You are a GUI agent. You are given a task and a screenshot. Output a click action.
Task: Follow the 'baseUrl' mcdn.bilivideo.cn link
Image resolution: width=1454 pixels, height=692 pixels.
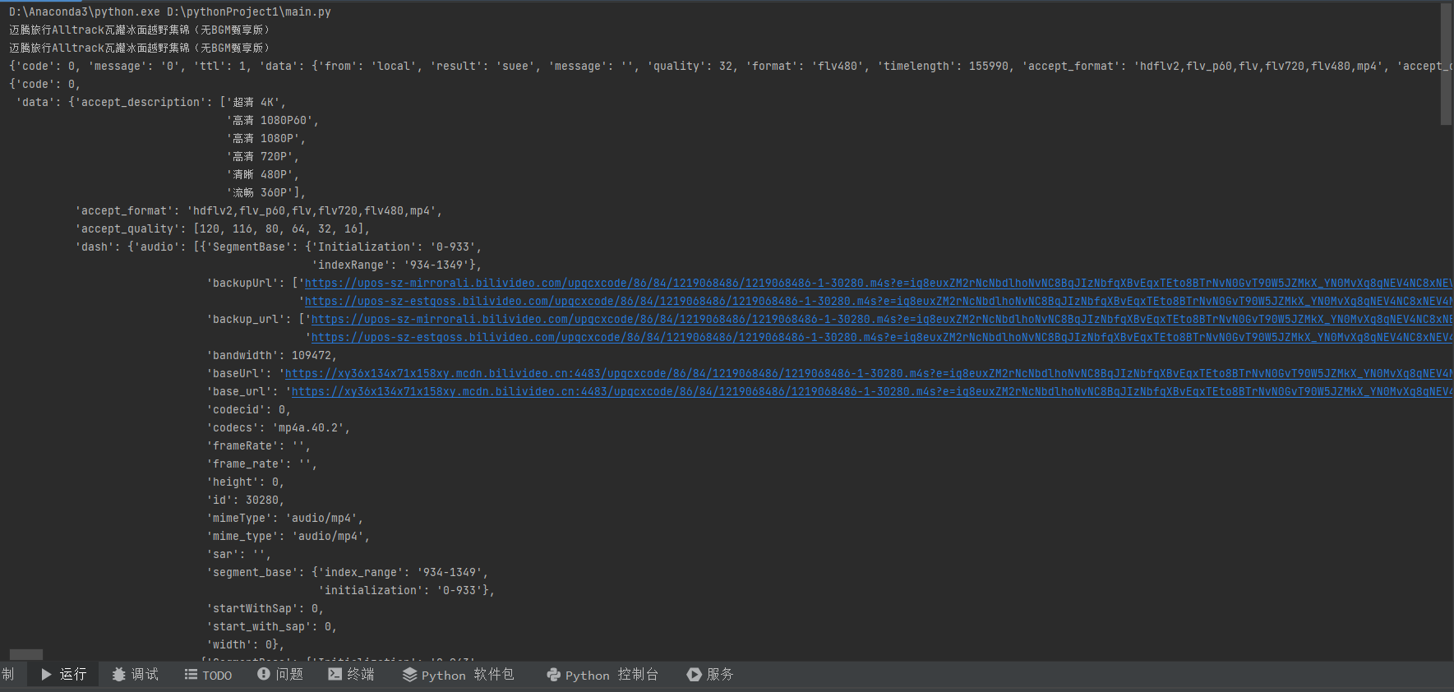click(x=869, y=374)
